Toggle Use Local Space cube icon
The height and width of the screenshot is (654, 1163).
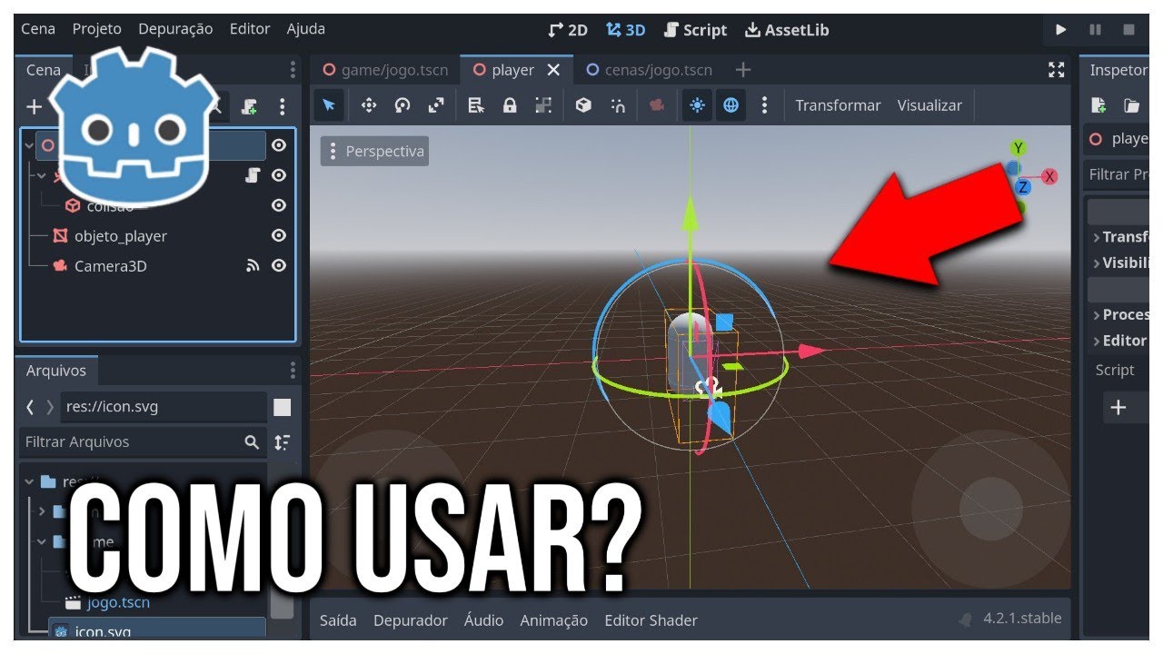coord(584,105)
